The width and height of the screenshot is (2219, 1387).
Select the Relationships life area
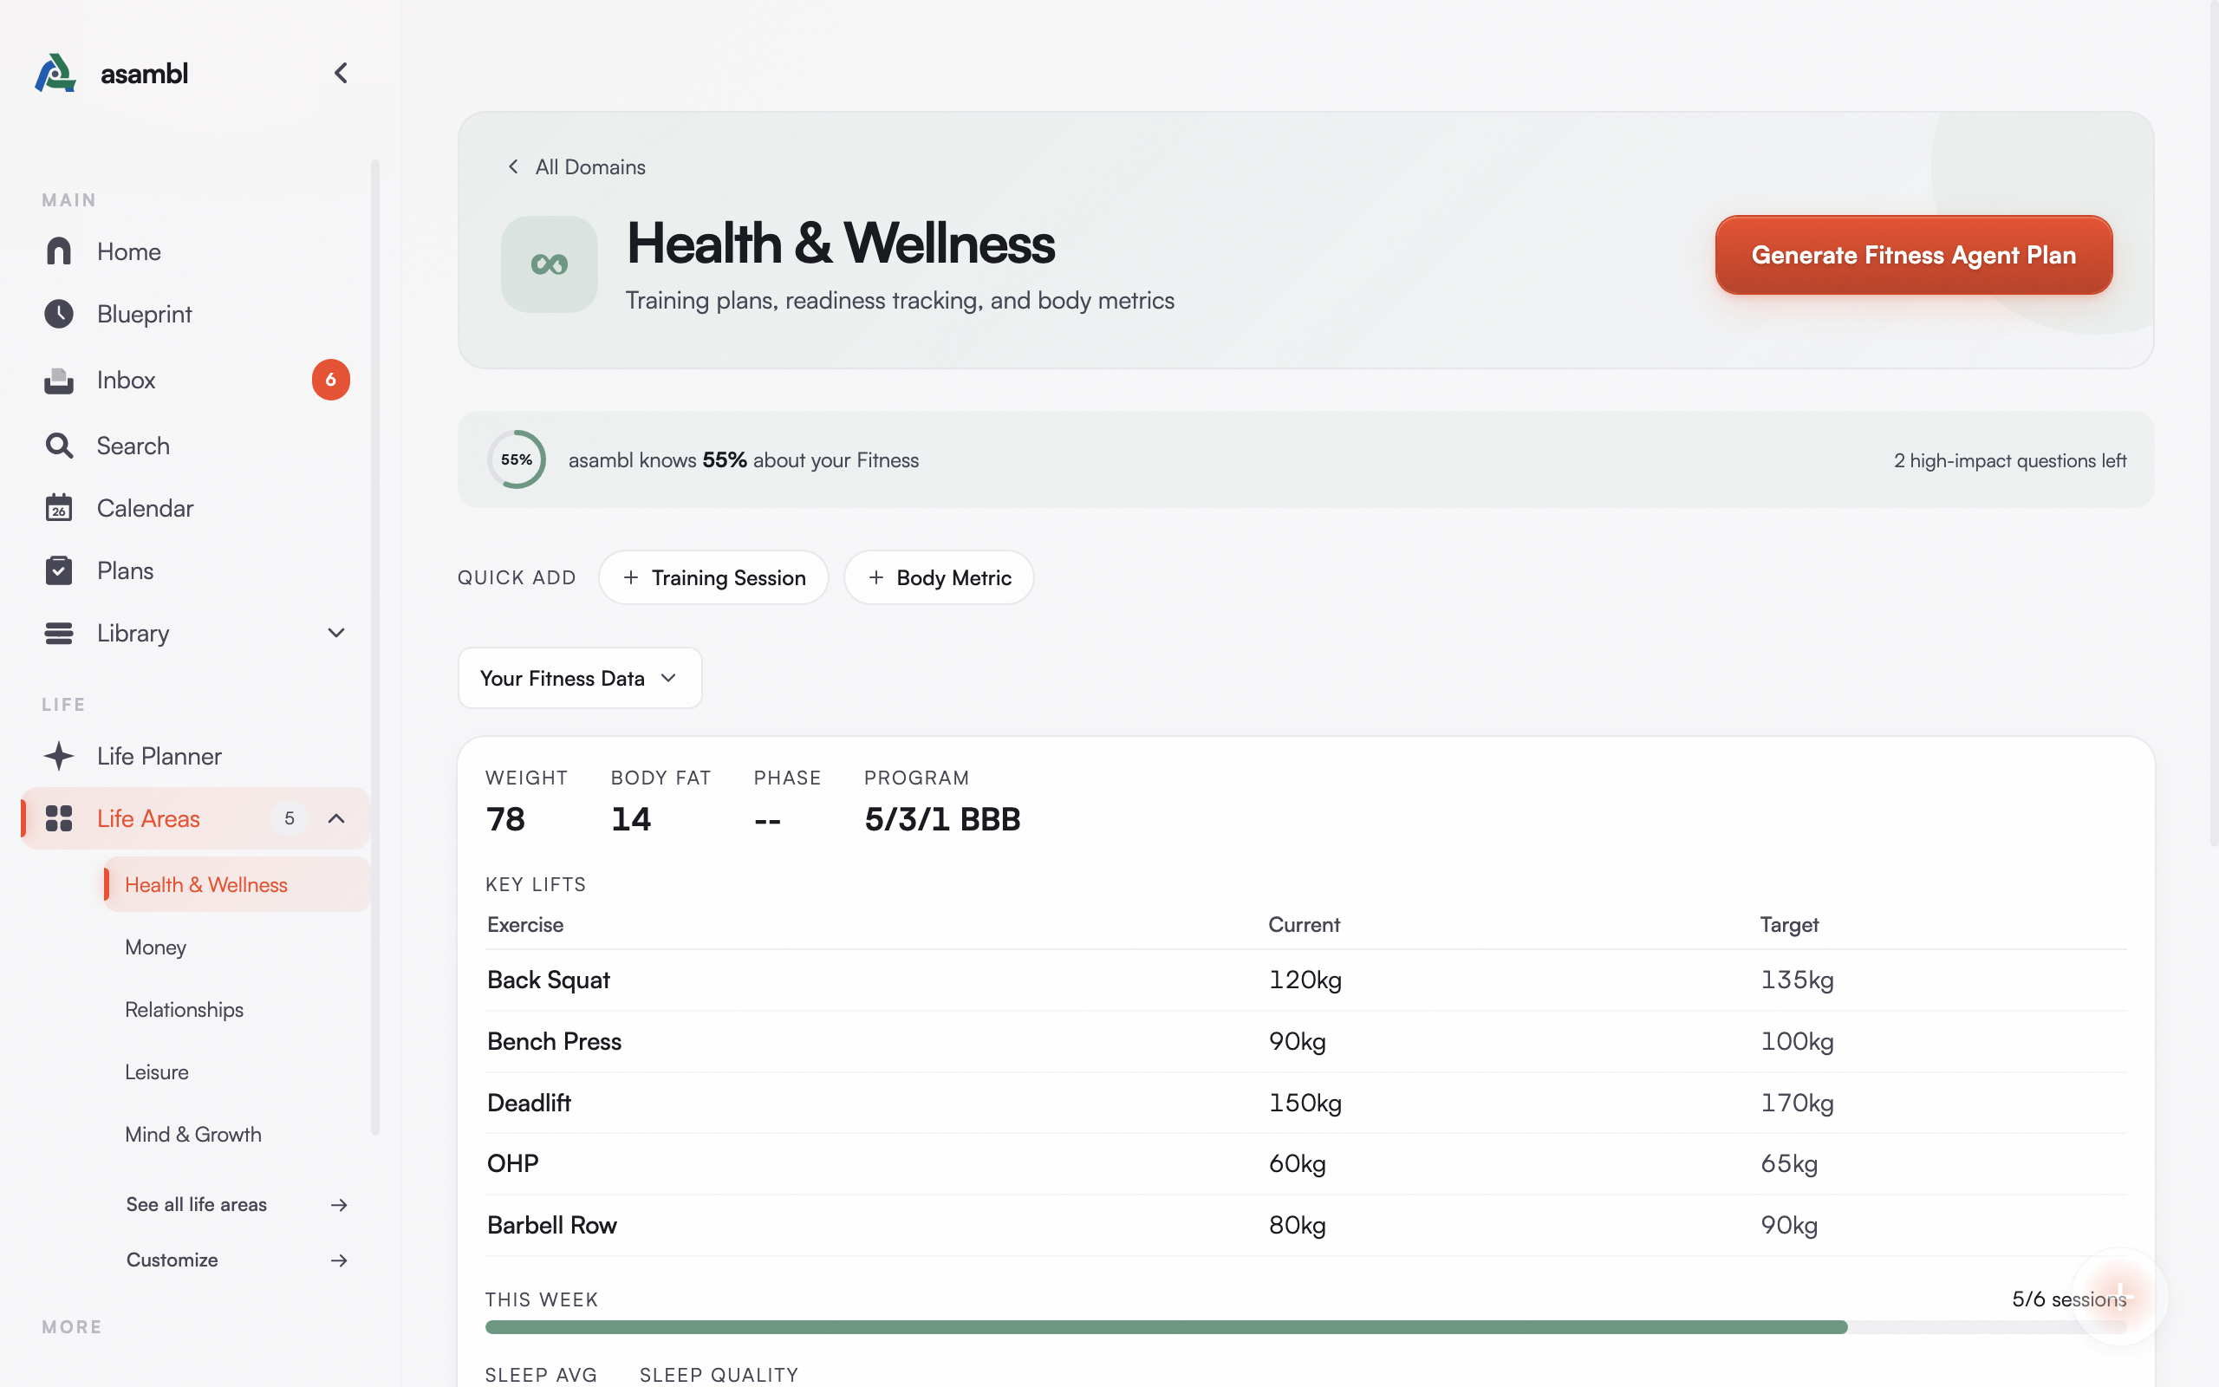click(x=184, y=1009)
